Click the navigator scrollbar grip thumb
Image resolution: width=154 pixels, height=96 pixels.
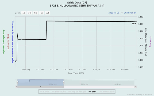tap(40, 87)
